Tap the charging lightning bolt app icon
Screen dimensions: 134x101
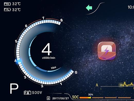click(x=107, y=51)
